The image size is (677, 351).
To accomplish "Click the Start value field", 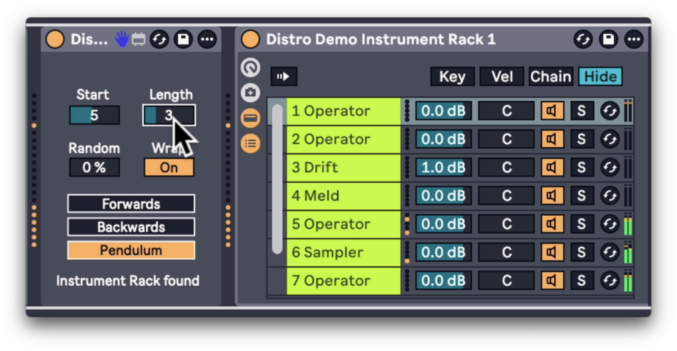I will pos(94,116).
